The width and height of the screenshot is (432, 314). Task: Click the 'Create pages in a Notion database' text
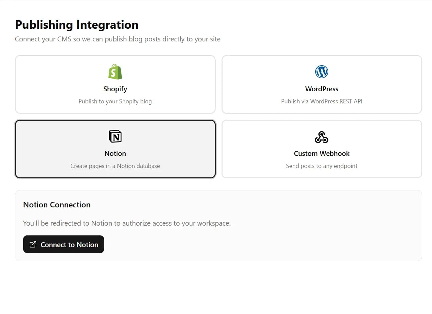(x=115, y=166)
